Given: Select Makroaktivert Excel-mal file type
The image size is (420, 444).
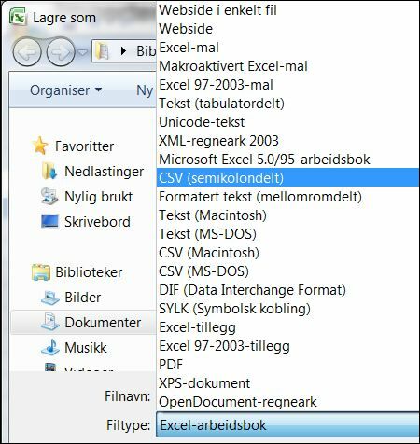Looking at the screenshot, I should pos(287,66).
